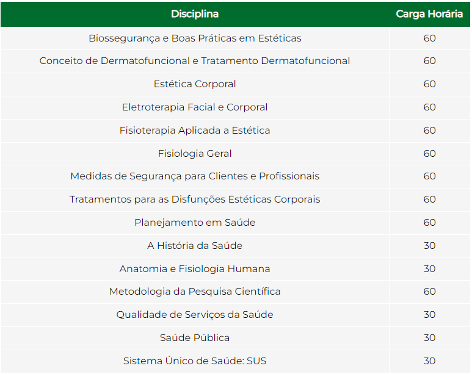This screenshot has width=472, height=374.
Task: Select Sistema Único de Saúde: SUS row
Action: tap(195, 361)
